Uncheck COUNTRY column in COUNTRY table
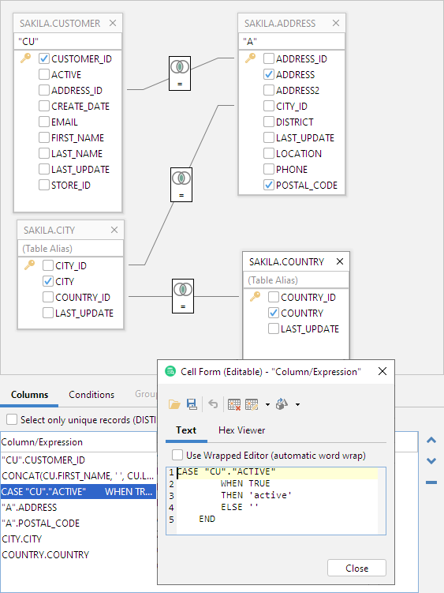444x593 pixels. coord(274,313)
